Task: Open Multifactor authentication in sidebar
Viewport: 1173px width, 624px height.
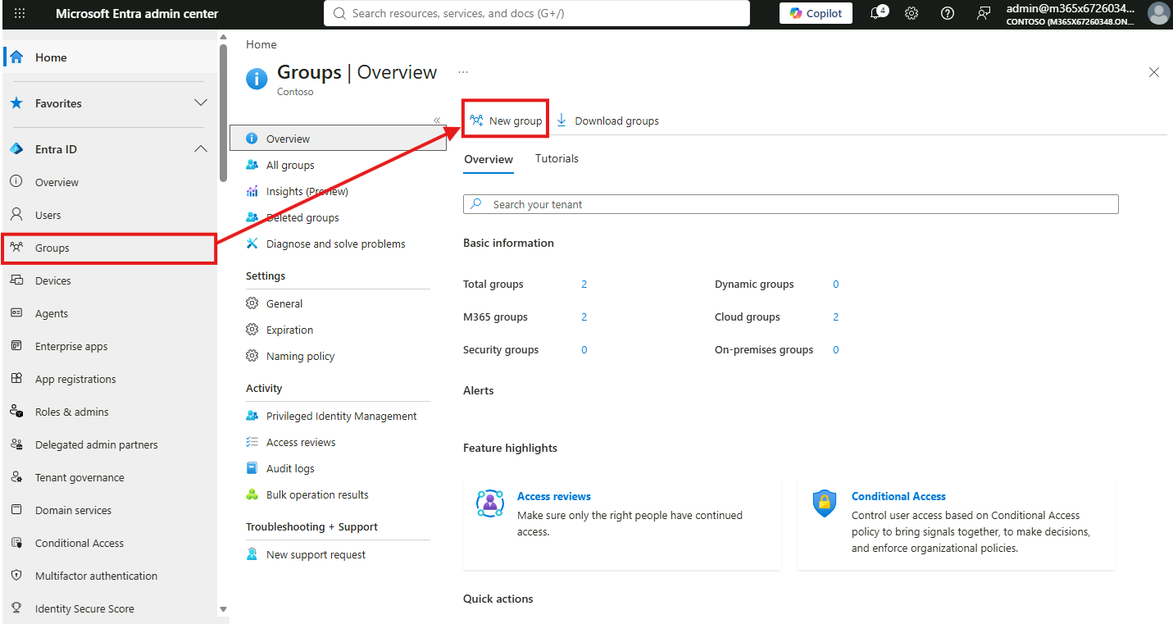Action: click(110, 576)
